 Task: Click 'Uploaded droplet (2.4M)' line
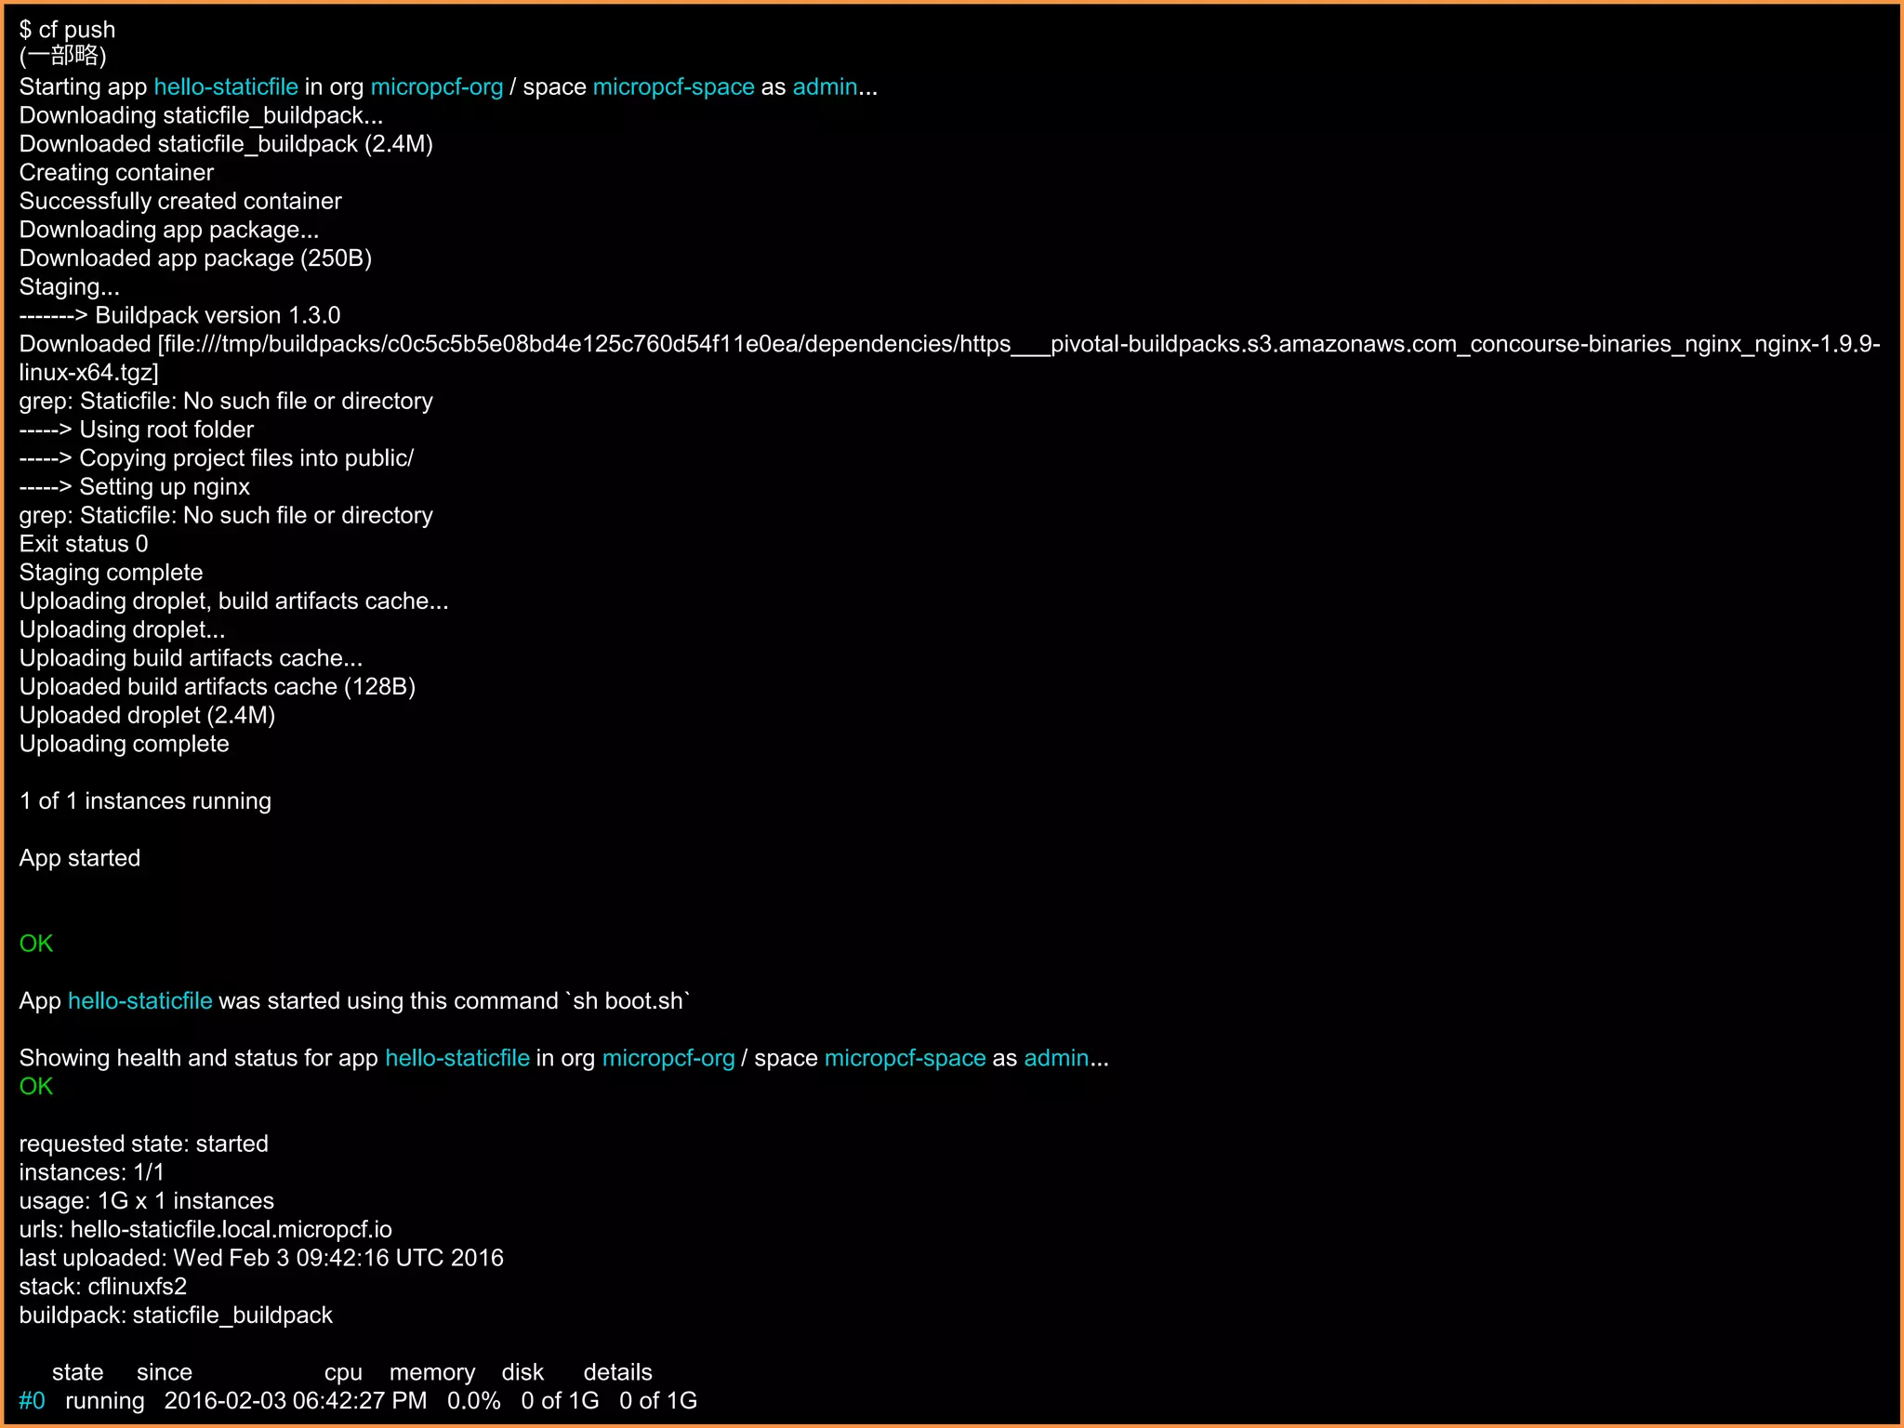pyautogui.click(x=147, y=716)
